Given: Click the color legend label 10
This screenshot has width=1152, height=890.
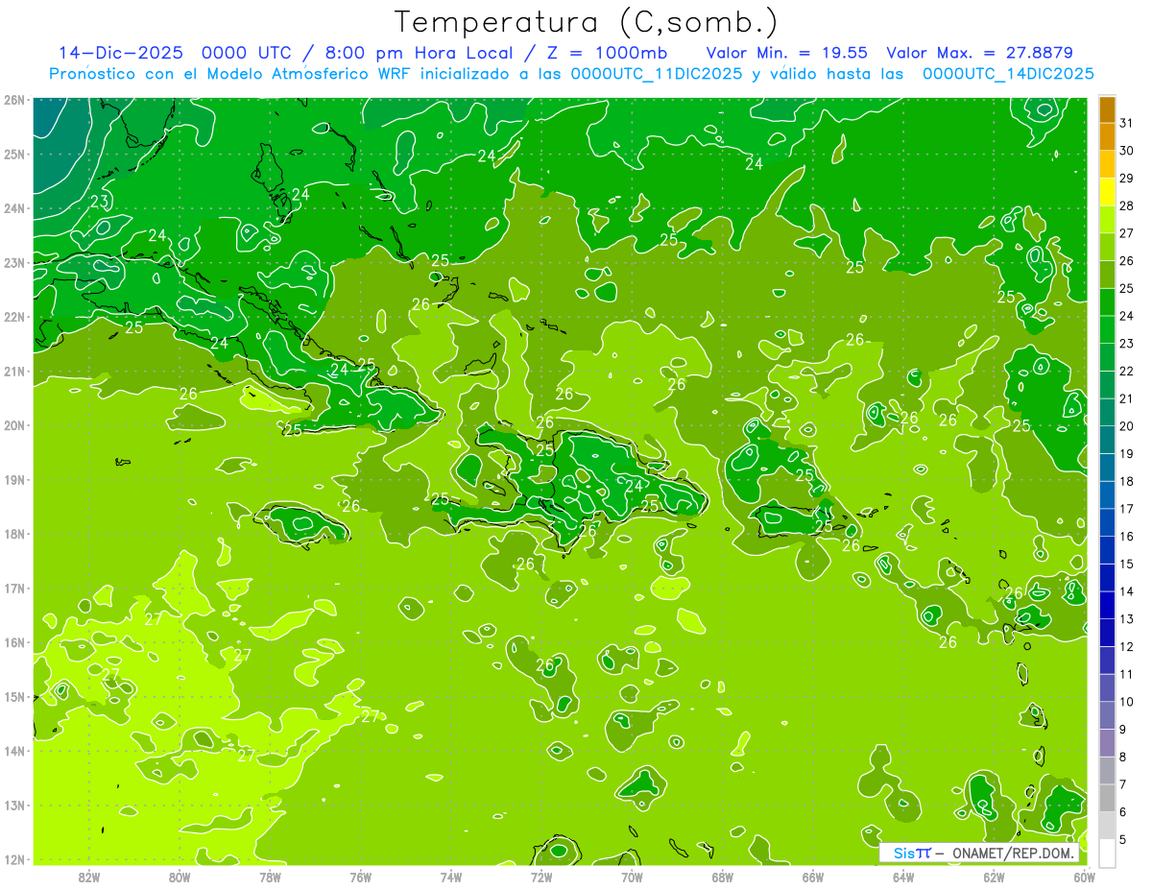Looking at the screenshot, I should 1127,702.
